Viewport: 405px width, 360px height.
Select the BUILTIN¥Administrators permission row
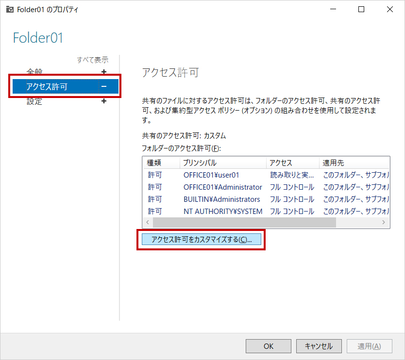click(221, 199)
